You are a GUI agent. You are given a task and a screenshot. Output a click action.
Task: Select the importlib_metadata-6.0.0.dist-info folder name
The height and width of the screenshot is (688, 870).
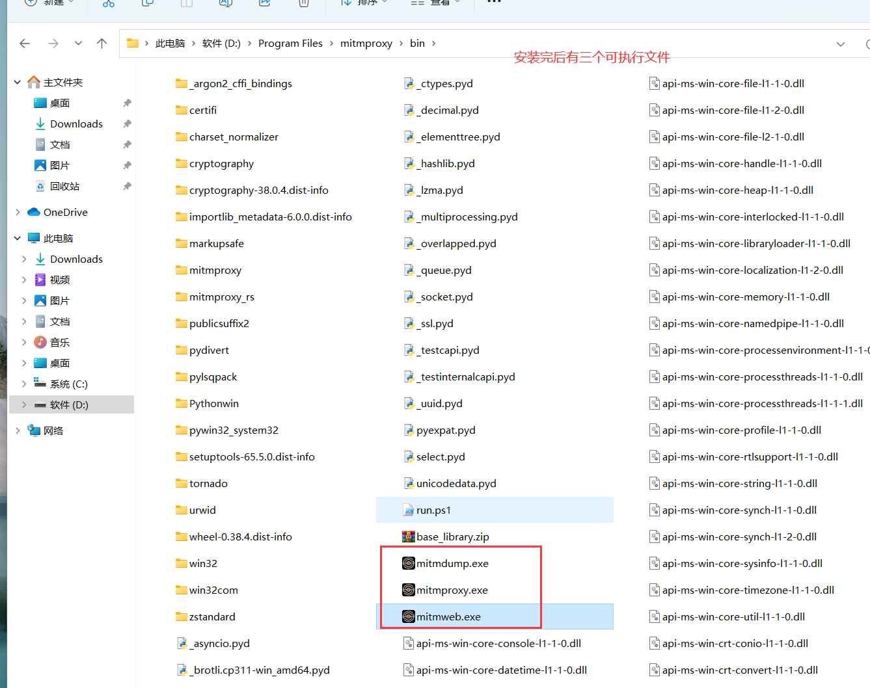(271, 217)
